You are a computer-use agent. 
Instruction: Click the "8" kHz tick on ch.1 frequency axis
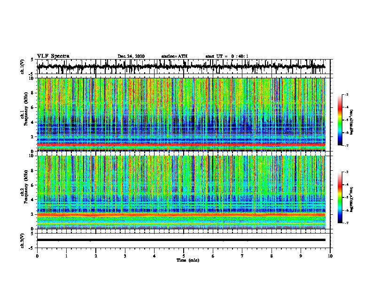point(33,93)
